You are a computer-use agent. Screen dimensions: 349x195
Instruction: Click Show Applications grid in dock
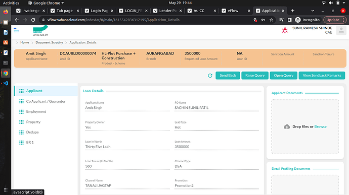pos(6,190)
